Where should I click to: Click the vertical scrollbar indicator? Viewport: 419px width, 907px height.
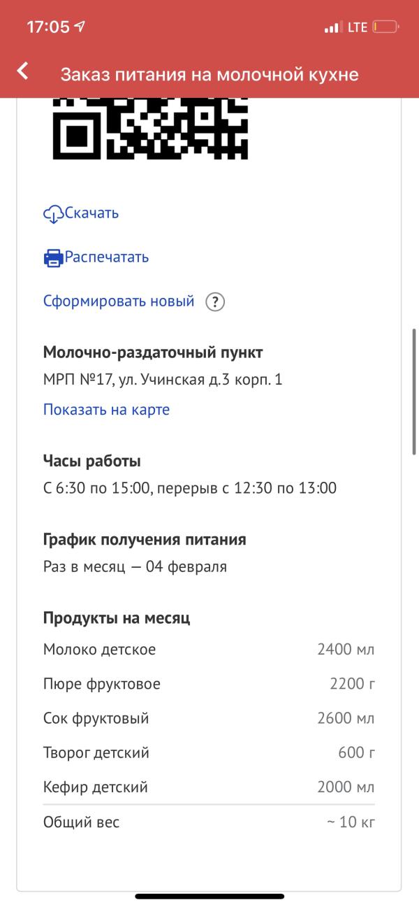click(x=414, y=393)
